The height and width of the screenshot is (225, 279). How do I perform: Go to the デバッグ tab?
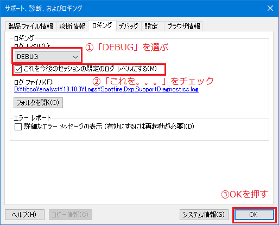(x=129, y=27)
